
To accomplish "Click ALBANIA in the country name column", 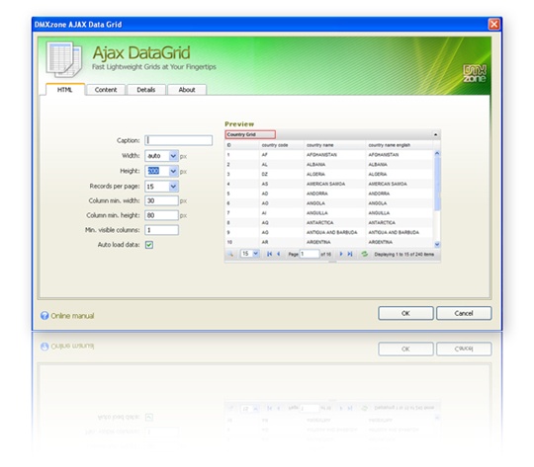I will point(316,164).
